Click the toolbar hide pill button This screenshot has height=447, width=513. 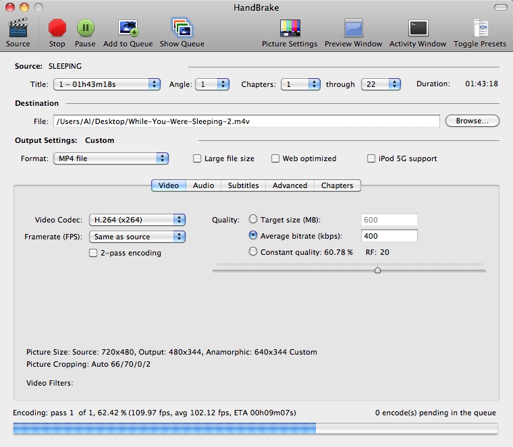pos(501,7)
